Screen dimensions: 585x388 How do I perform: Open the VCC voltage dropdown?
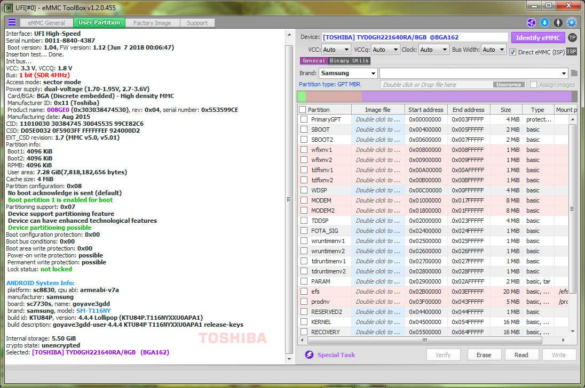[x=336, y=50]
